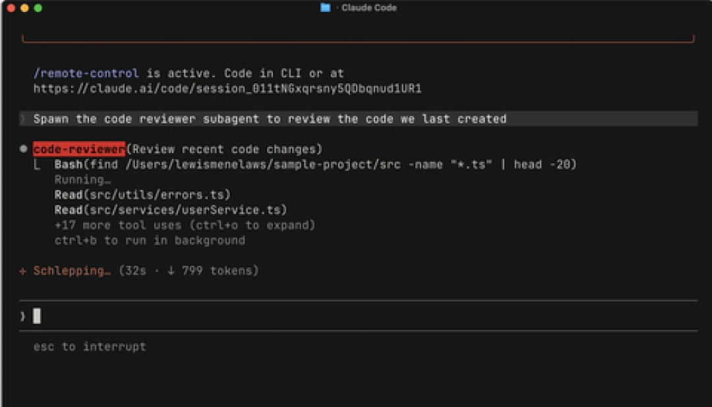The height and width of the screenshot is (407, 712).
Task: Click the Schlepping… progress text
Action: click(x=72, y=270)
